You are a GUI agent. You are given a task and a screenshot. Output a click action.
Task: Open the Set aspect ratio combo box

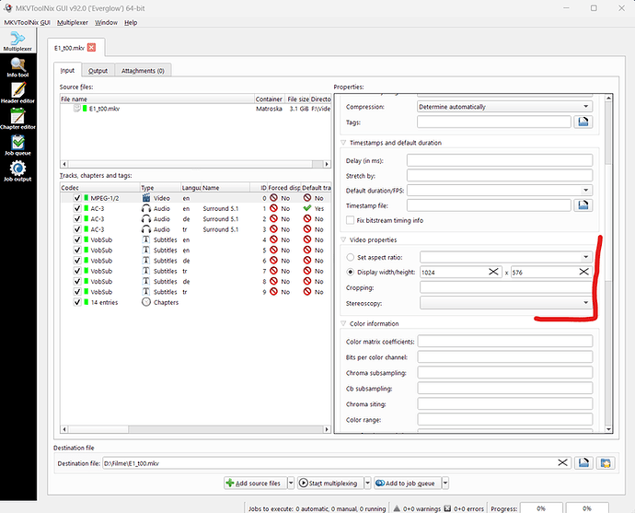pos(506,257)
